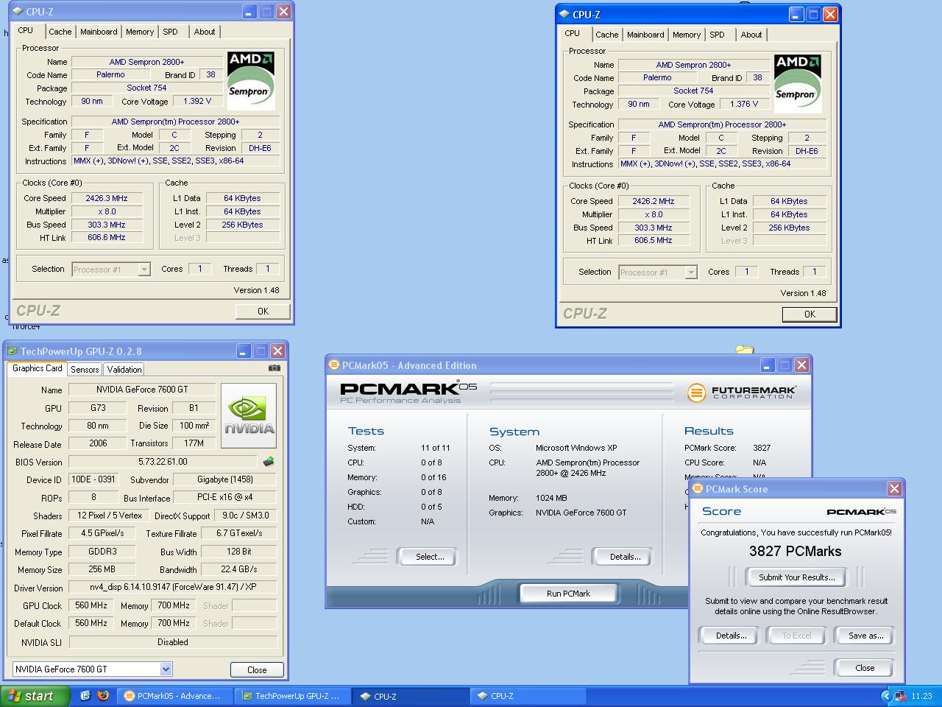
Task: Click the AMD Sempron logo in right CPU-Z
Action: [798, 82]
